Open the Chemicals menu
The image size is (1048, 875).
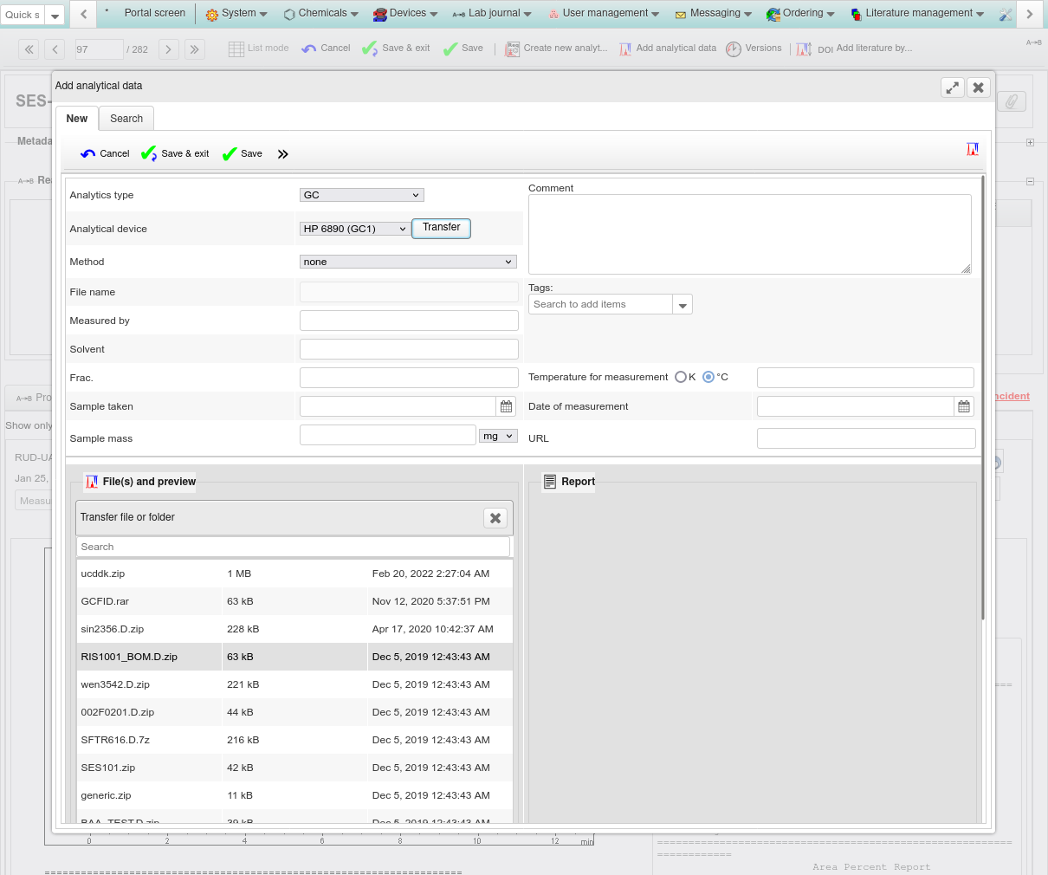321,13
